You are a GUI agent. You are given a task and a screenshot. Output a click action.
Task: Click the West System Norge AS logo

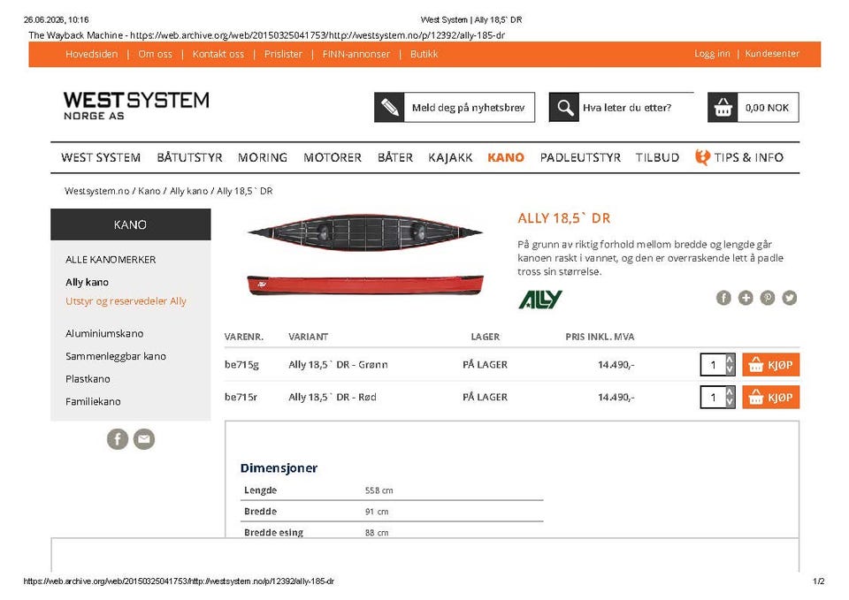point(136,105)
